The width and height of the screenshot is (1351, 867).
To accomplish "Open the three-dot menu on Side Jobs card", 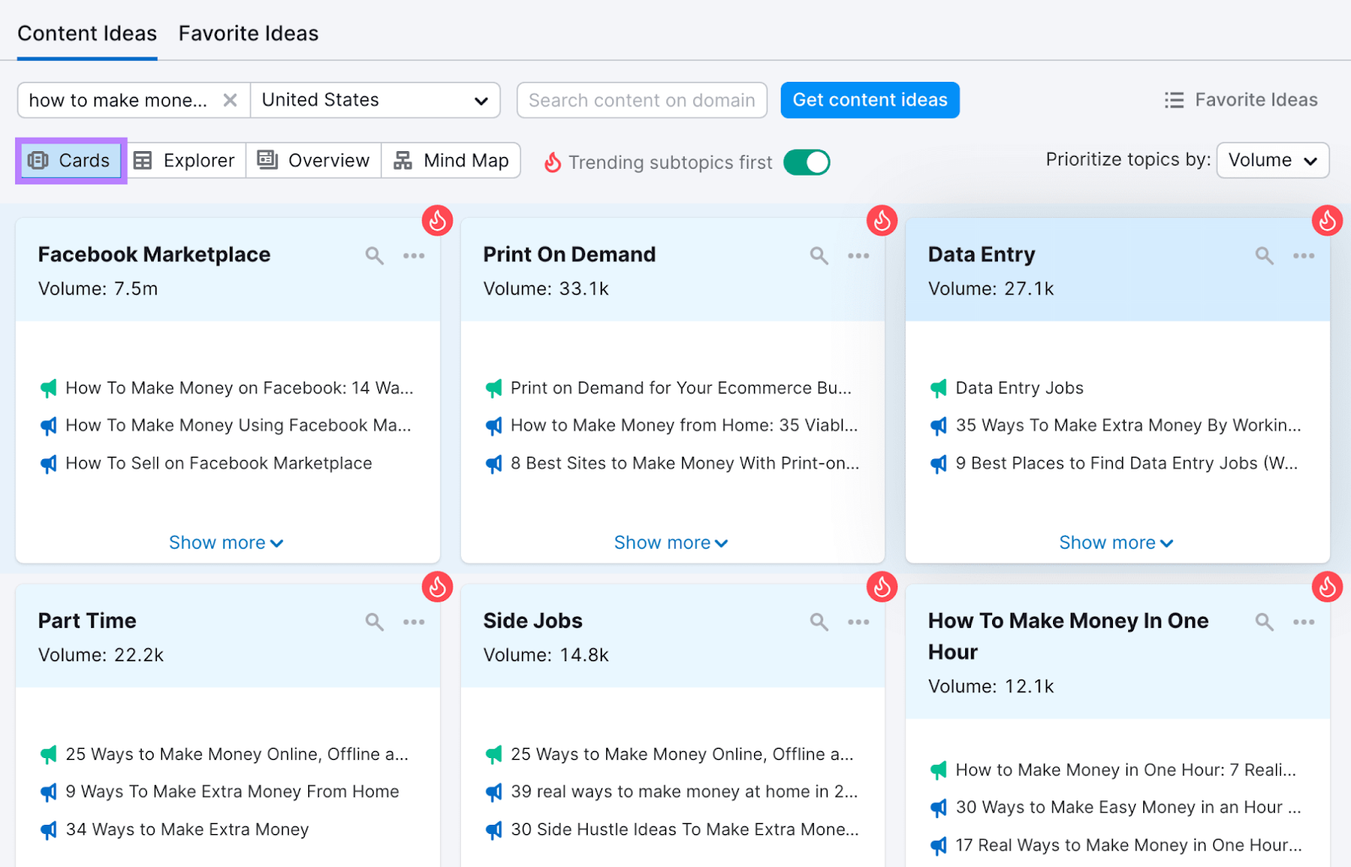I will click(x=859, y=621).
